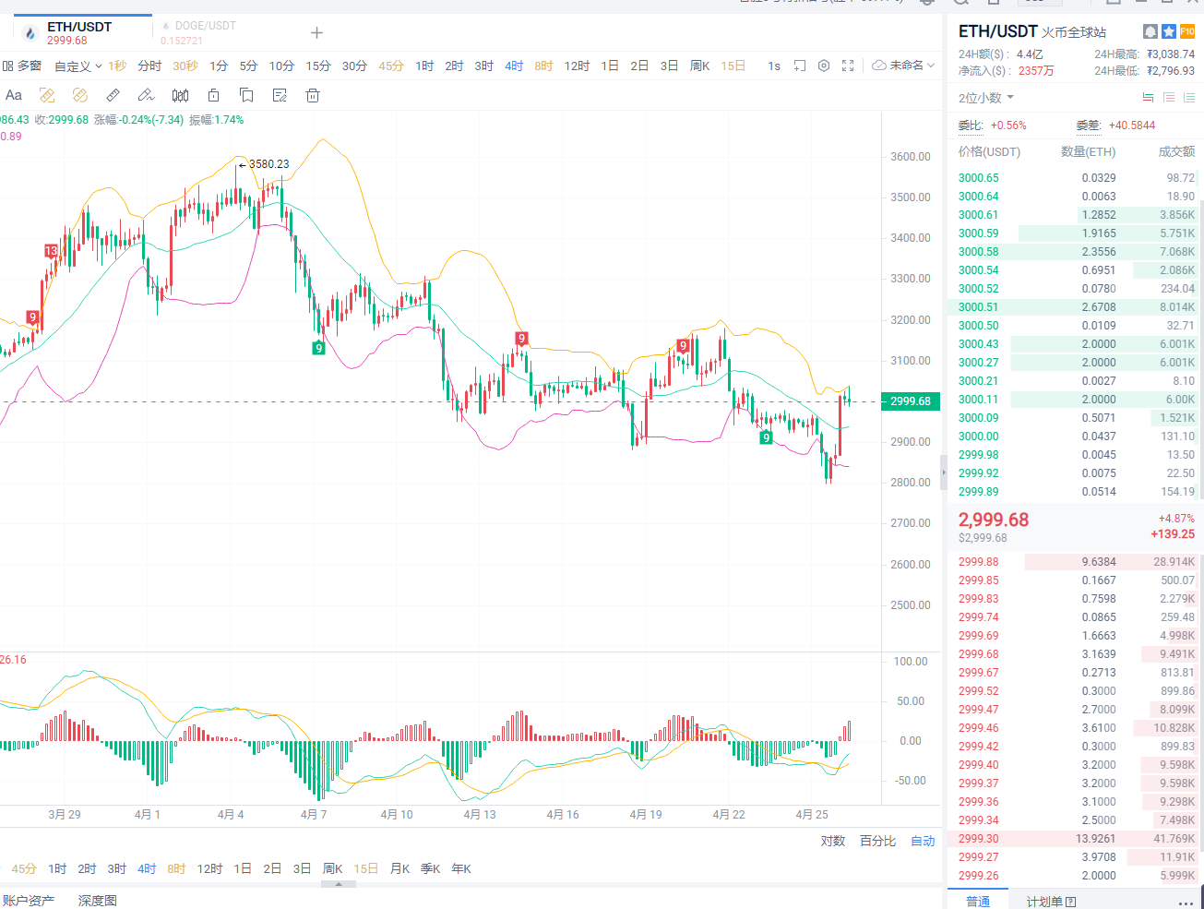Viewport: 1204px width, 909px height.
Task: Select the pencil brush drawing tool
Action: 146,95
